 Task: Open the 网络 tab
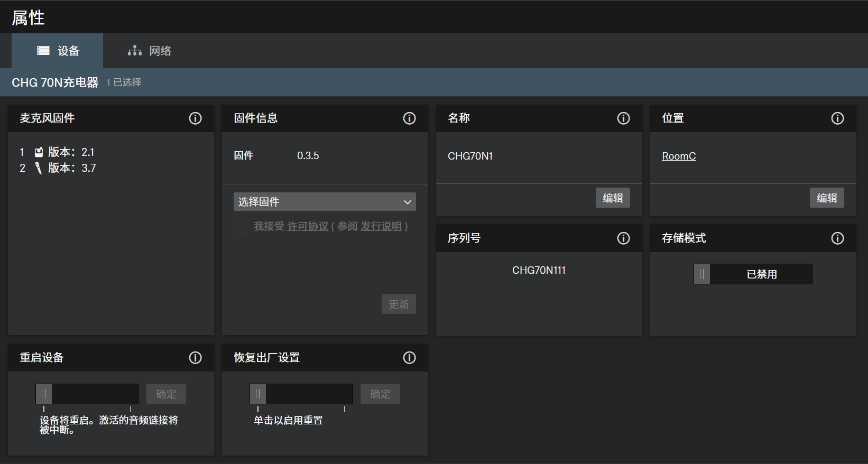(150, 51)
